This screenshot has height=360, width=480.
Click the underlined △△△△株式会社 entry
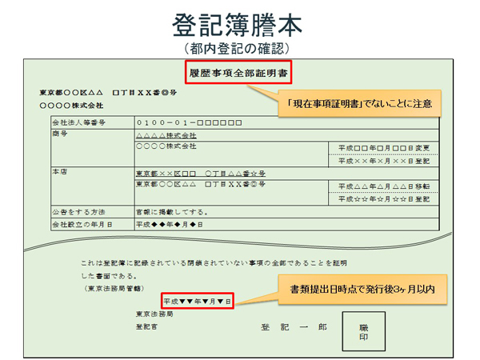click(x=166, y=135)
